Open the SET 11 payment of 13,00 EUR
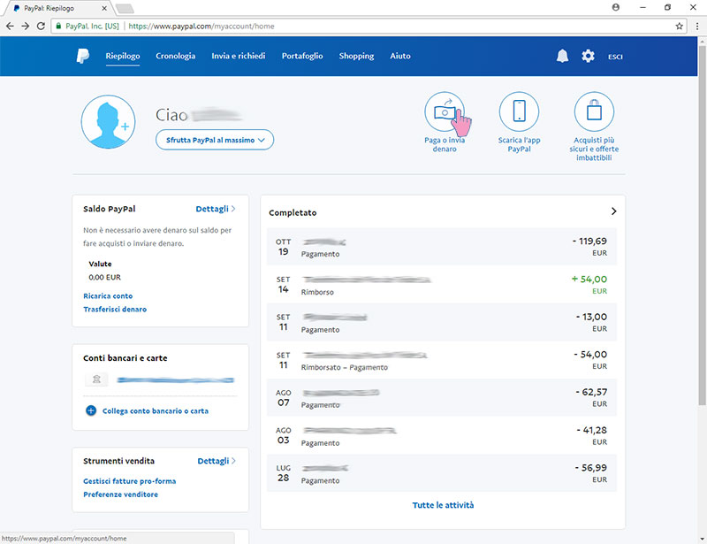 coord(442,322)
